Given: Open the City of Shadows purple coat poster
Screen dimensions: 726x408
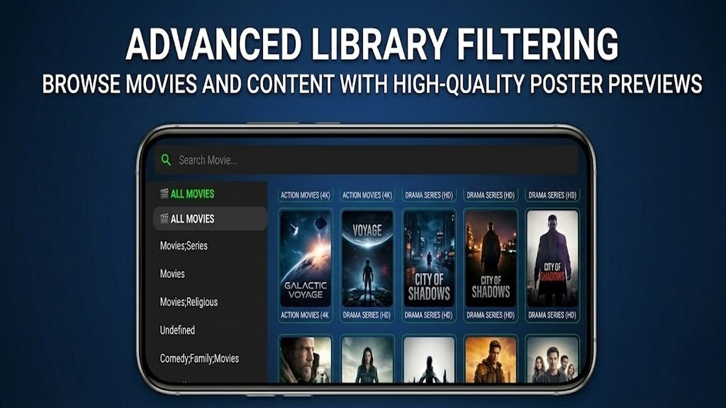Looking at the screenshot, I should (x=552, y=259).
